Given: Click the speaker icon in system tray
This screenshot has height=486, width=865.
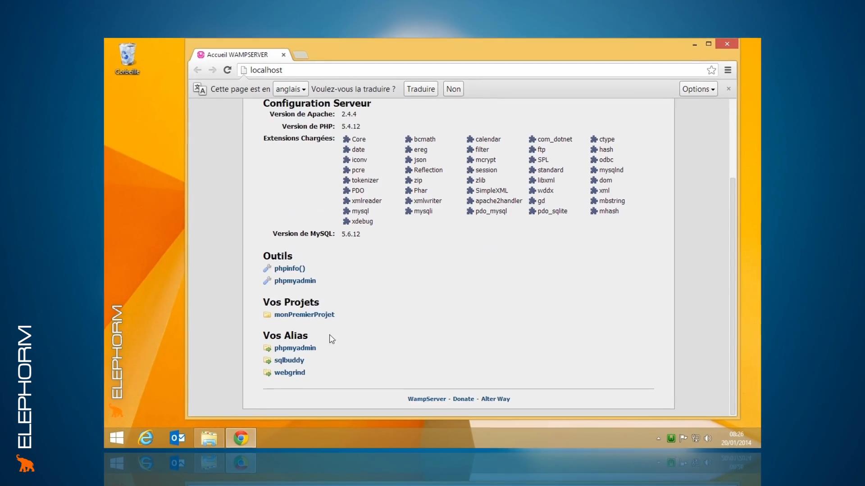Looking at the screenshot, I should point(708,438).
